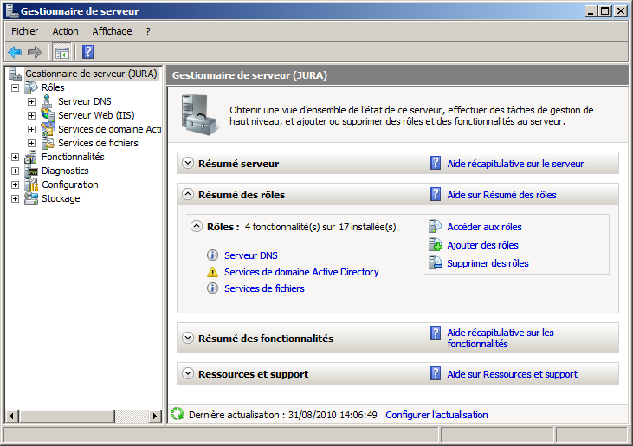
Task: Click the back arrow toolbar icon
Action: [15, 52]
